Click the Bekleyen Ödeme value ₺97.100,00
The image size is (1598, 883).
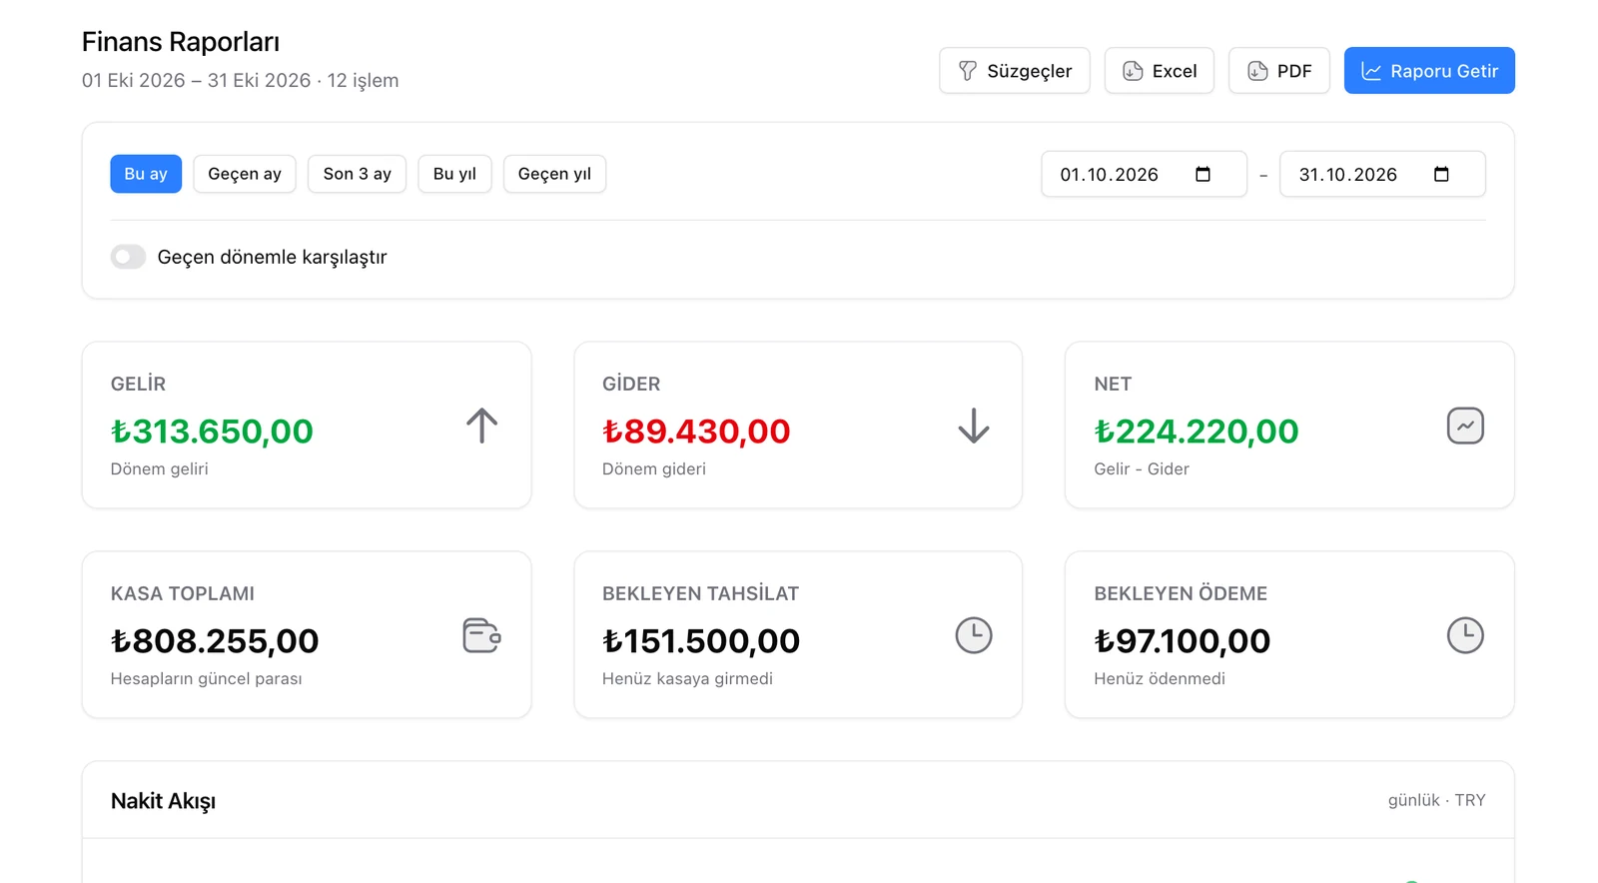(x=1183, y=640)
